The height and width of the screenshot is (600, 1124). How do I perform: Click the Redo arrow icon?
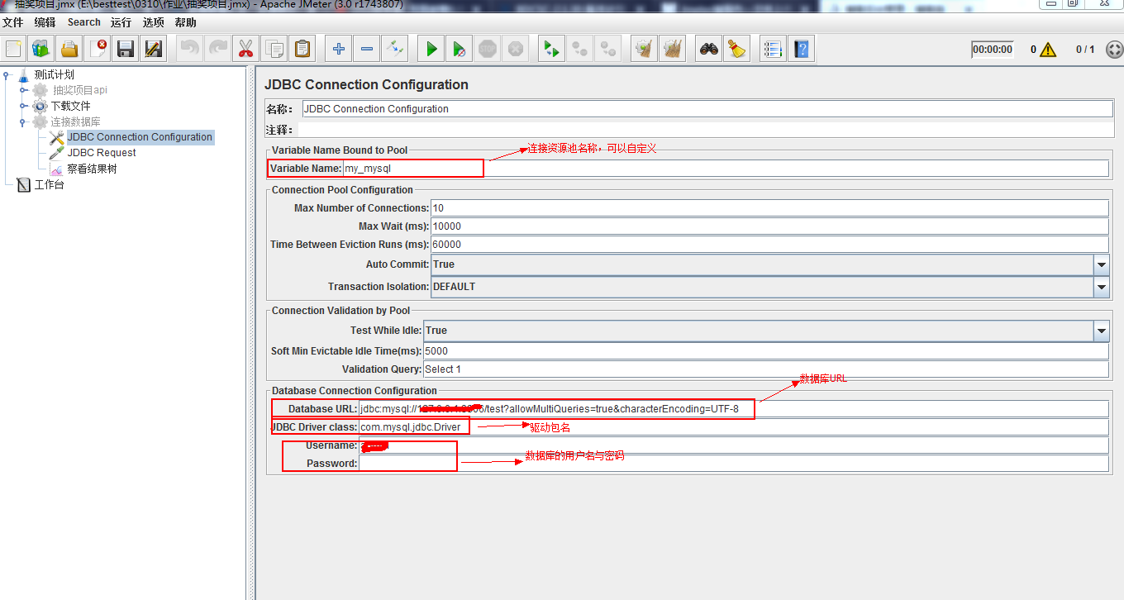point(217,49)
